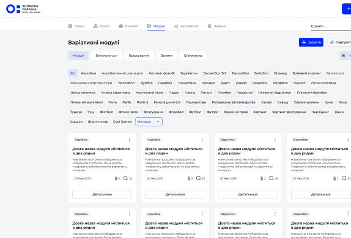
Task: Click comments icon on second module card
Action: pyautogui.click(x=198, y=178)
